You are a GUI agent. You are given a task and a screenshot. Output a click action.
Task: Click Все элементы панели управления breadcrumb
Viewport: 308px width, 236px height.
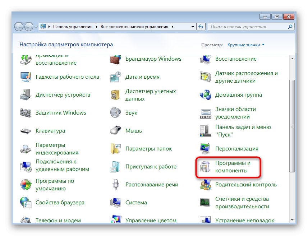134,27
